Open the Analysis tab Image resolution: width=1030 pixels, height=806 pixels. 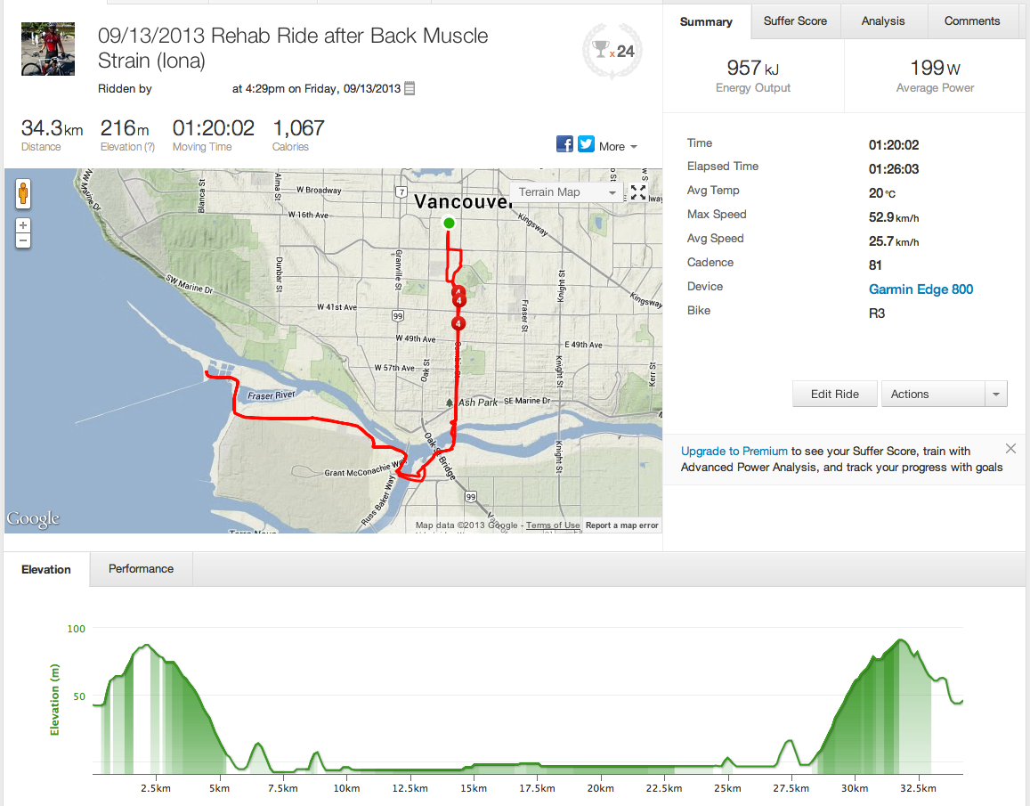[883, 21]
